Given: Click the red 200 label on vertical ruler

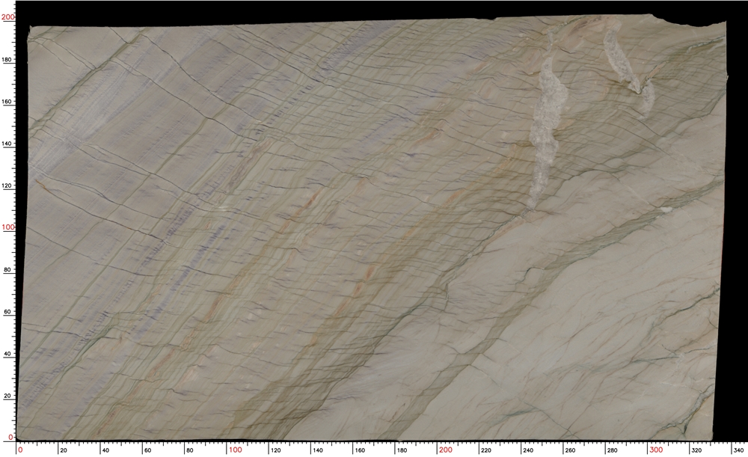Looking at the screenshot, I should point(7,17).
